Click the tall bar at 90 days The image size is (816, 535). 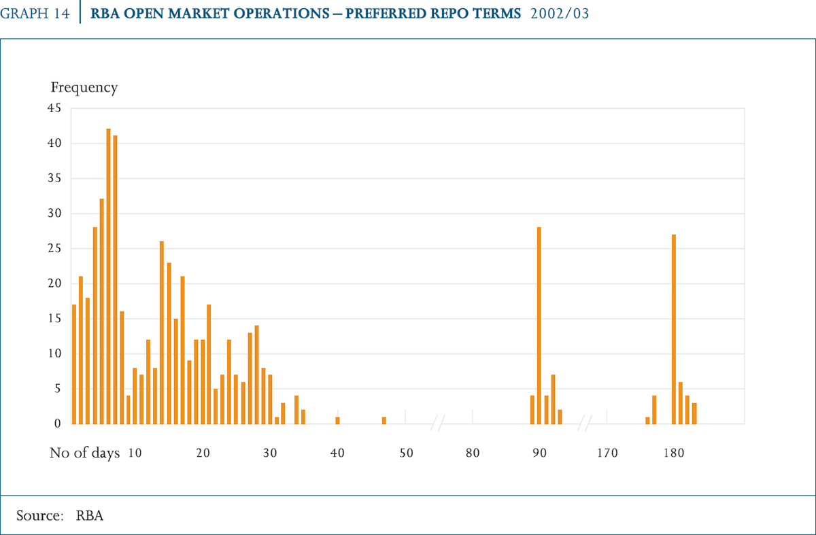coord(539,325)
